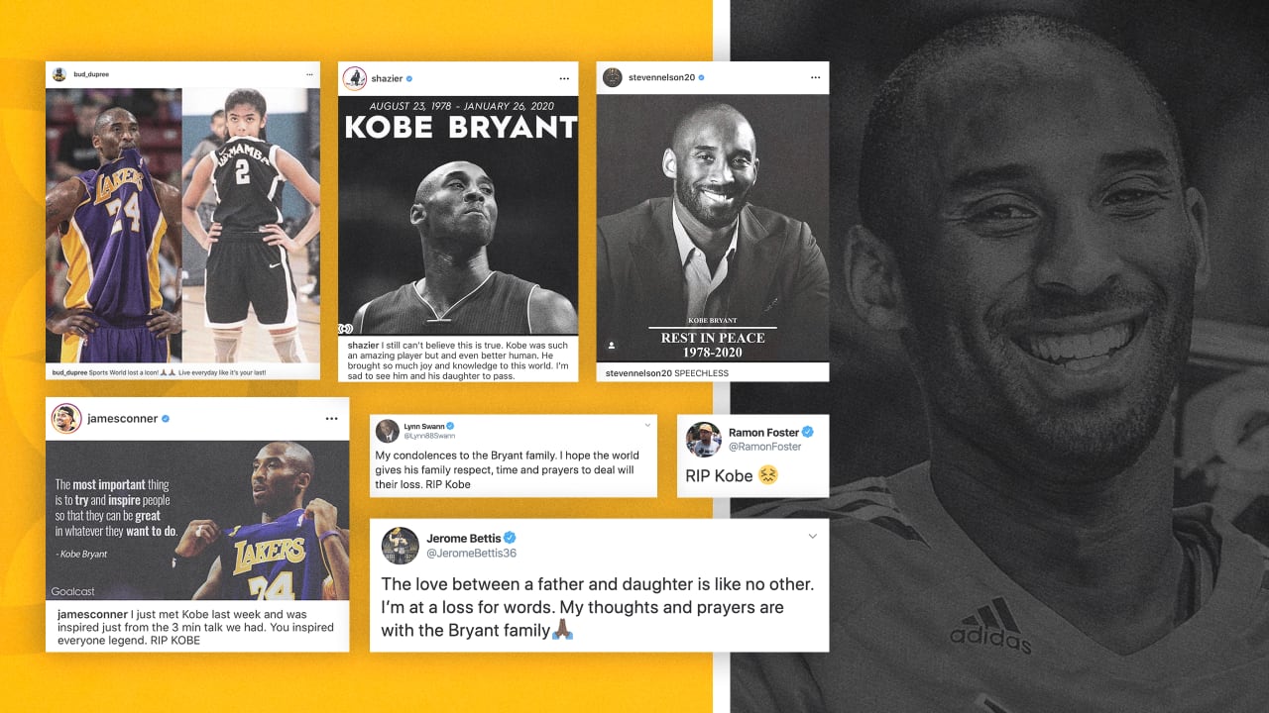Open three-dot menu on shazier post
1269x713 pixels.
click(x=564, y=78)
